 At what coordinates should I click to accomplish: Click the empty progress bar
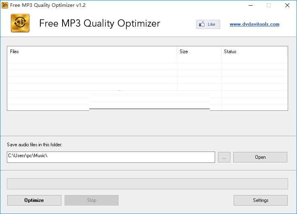click(147, 184)
